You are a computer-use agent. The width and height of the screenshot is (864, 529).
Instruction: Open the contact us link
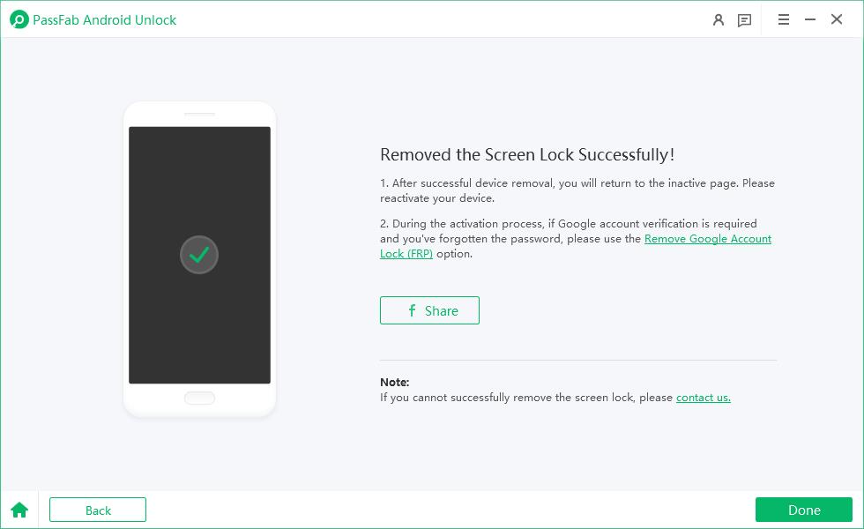[703, 398]
